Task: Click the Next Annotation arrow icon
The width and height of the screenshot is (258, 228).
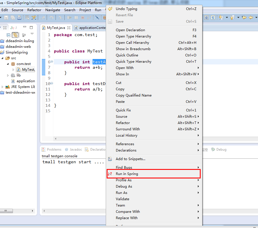Action: coord(221,18)
